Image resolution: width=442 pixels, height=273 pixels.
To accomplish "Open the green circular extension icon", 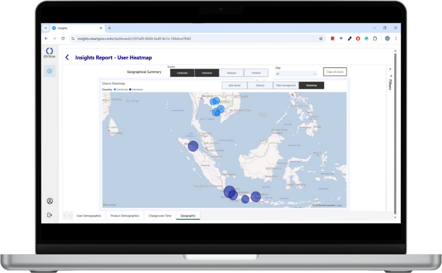I will pyautogui.click(x=367, y=39).
